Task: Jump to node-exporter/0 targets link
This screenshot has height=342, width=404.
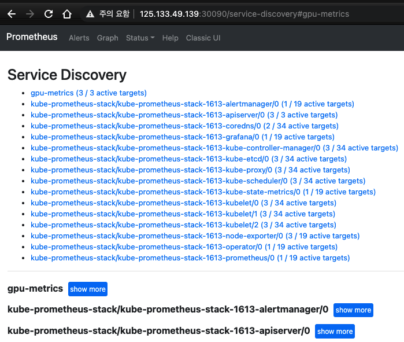Action: (x=195, y=236)
